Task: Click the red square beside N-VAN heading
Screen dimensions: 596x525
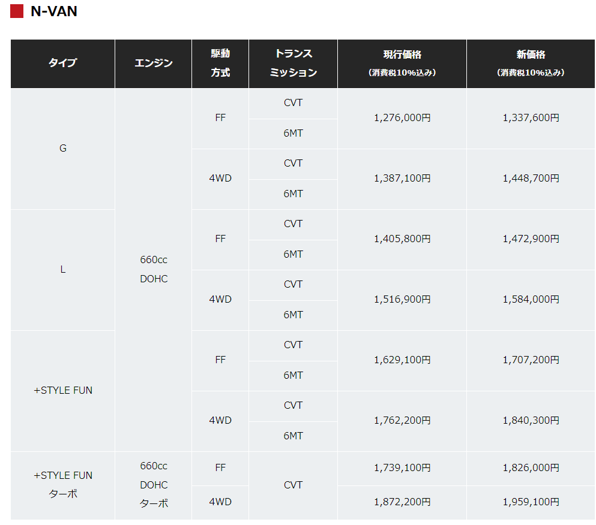Action: pos(17,11)
